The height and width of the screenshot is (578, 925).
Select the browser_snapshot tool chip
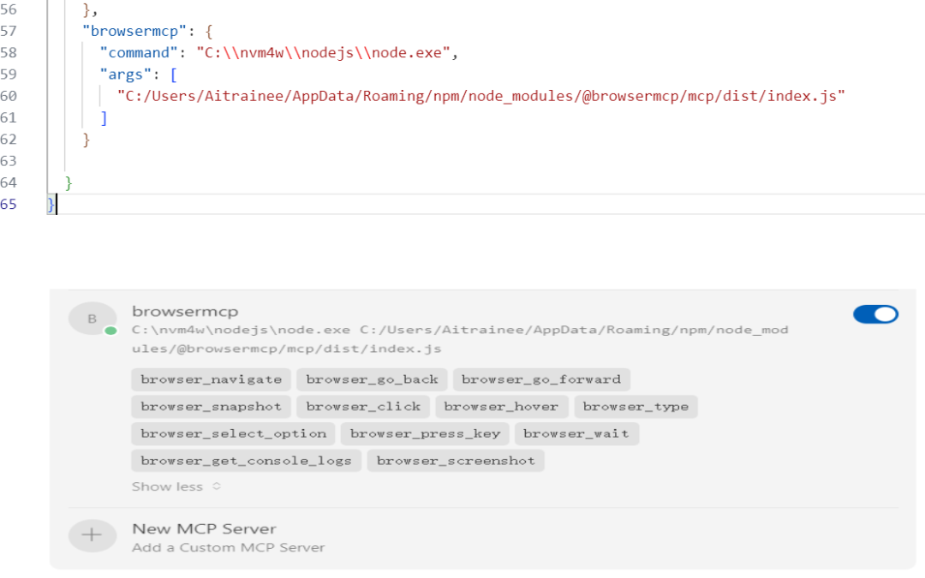tap(211, 407)
